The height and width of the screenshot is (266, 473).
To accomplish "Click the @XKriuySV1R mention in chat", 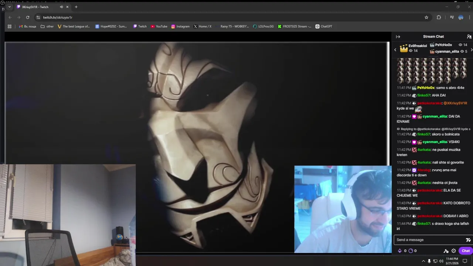I will [x=455, y=103].
